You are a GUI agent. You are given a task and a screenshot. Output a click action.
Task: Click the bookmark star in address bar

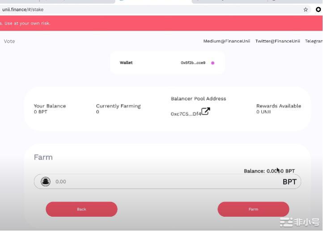pos(306,9)
